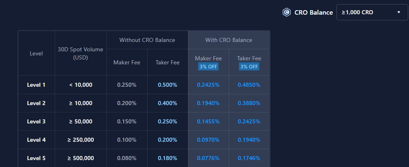Select the Without CRO Balance column header

(x=147, y=40)
